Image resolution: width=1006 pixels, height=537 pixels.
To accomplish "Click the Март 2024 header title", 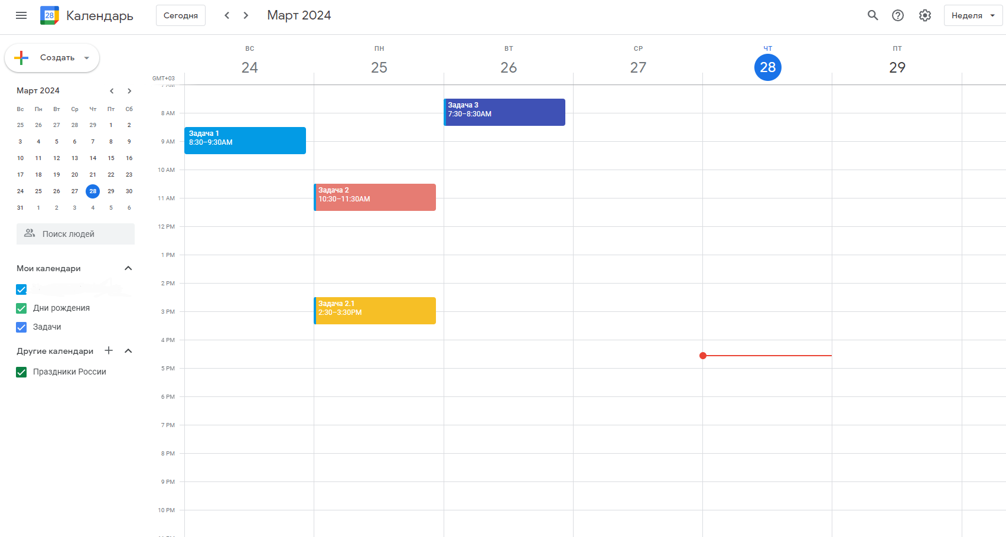I will (x=299, y=15).
